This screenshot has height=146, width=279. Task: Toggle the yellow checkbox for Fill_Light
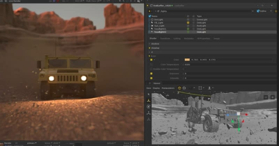click(x=188, y=23)
